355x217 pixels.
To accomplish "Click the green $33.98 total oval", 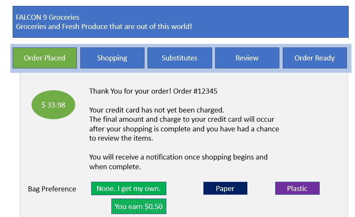I will tap(53, 105).
